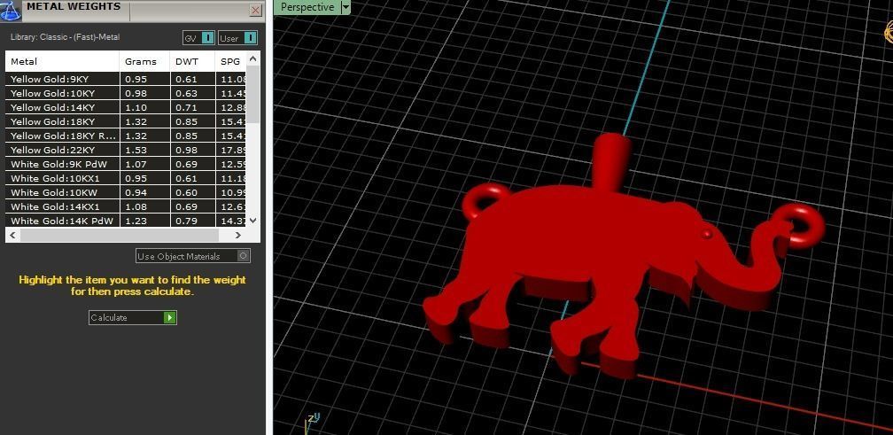Screen dimensions: 893x435
Task: Click the Library: Classic - (Fast)-Metal label
Action: [x=65, y=37]
